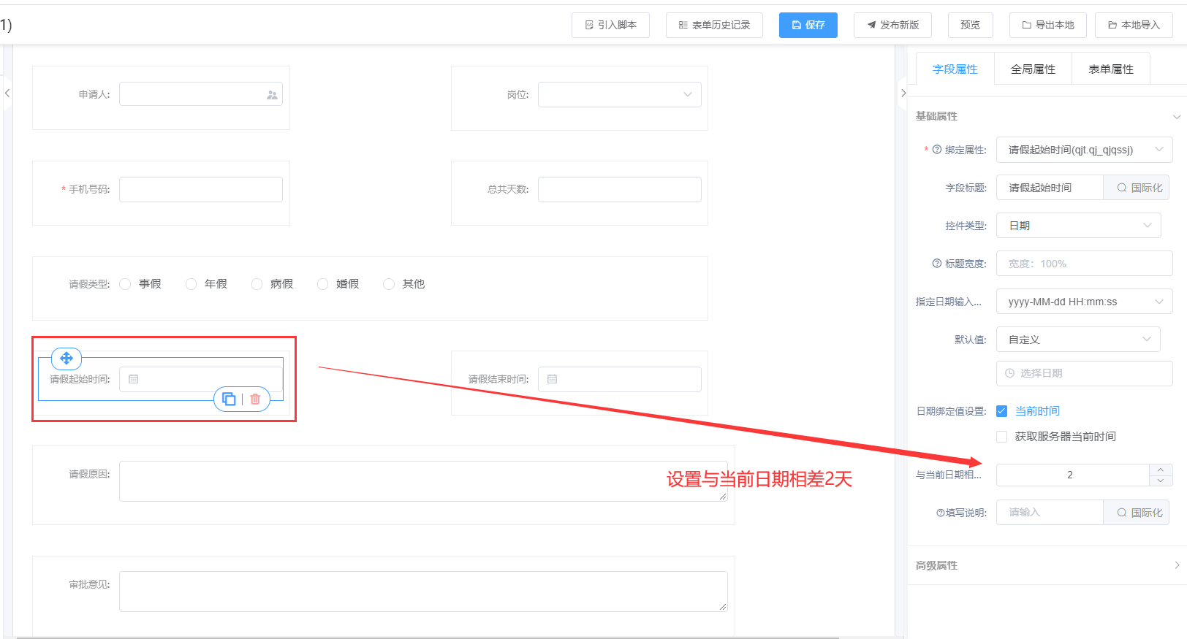Viewport: 1187px width, 639px height.
Task: Switch to the 全局属性 tab
Action: coord(1032,69)
